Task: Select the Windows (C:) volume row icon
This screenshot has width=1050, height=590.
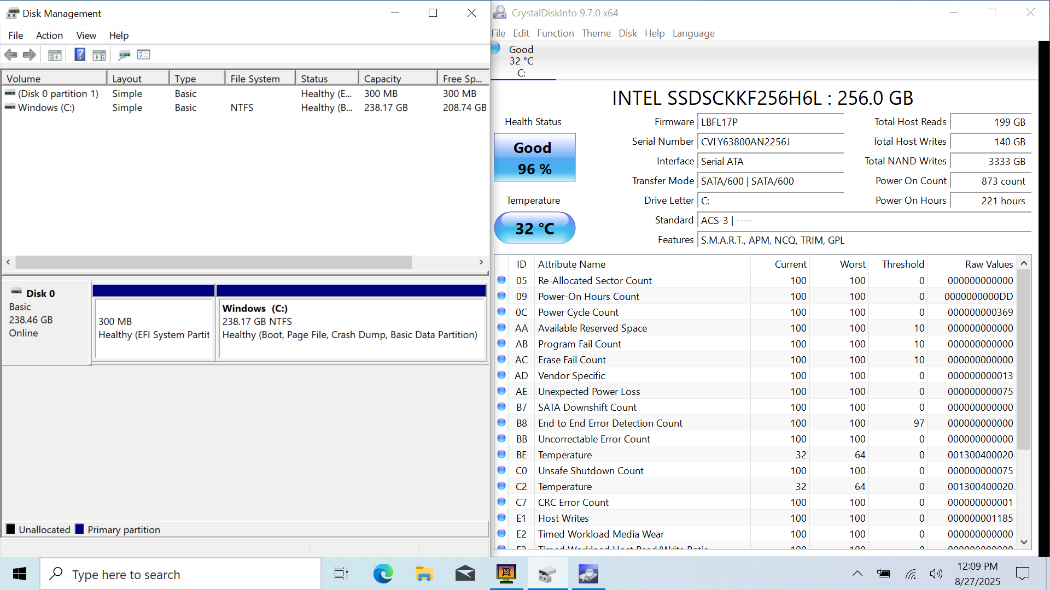Action: (10, 107)
